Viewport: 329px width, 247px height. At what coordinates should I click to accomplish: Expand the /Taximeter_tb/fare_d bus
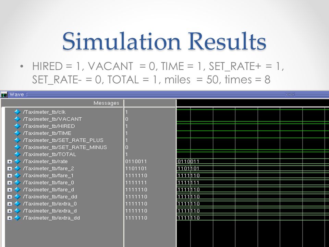10,190
